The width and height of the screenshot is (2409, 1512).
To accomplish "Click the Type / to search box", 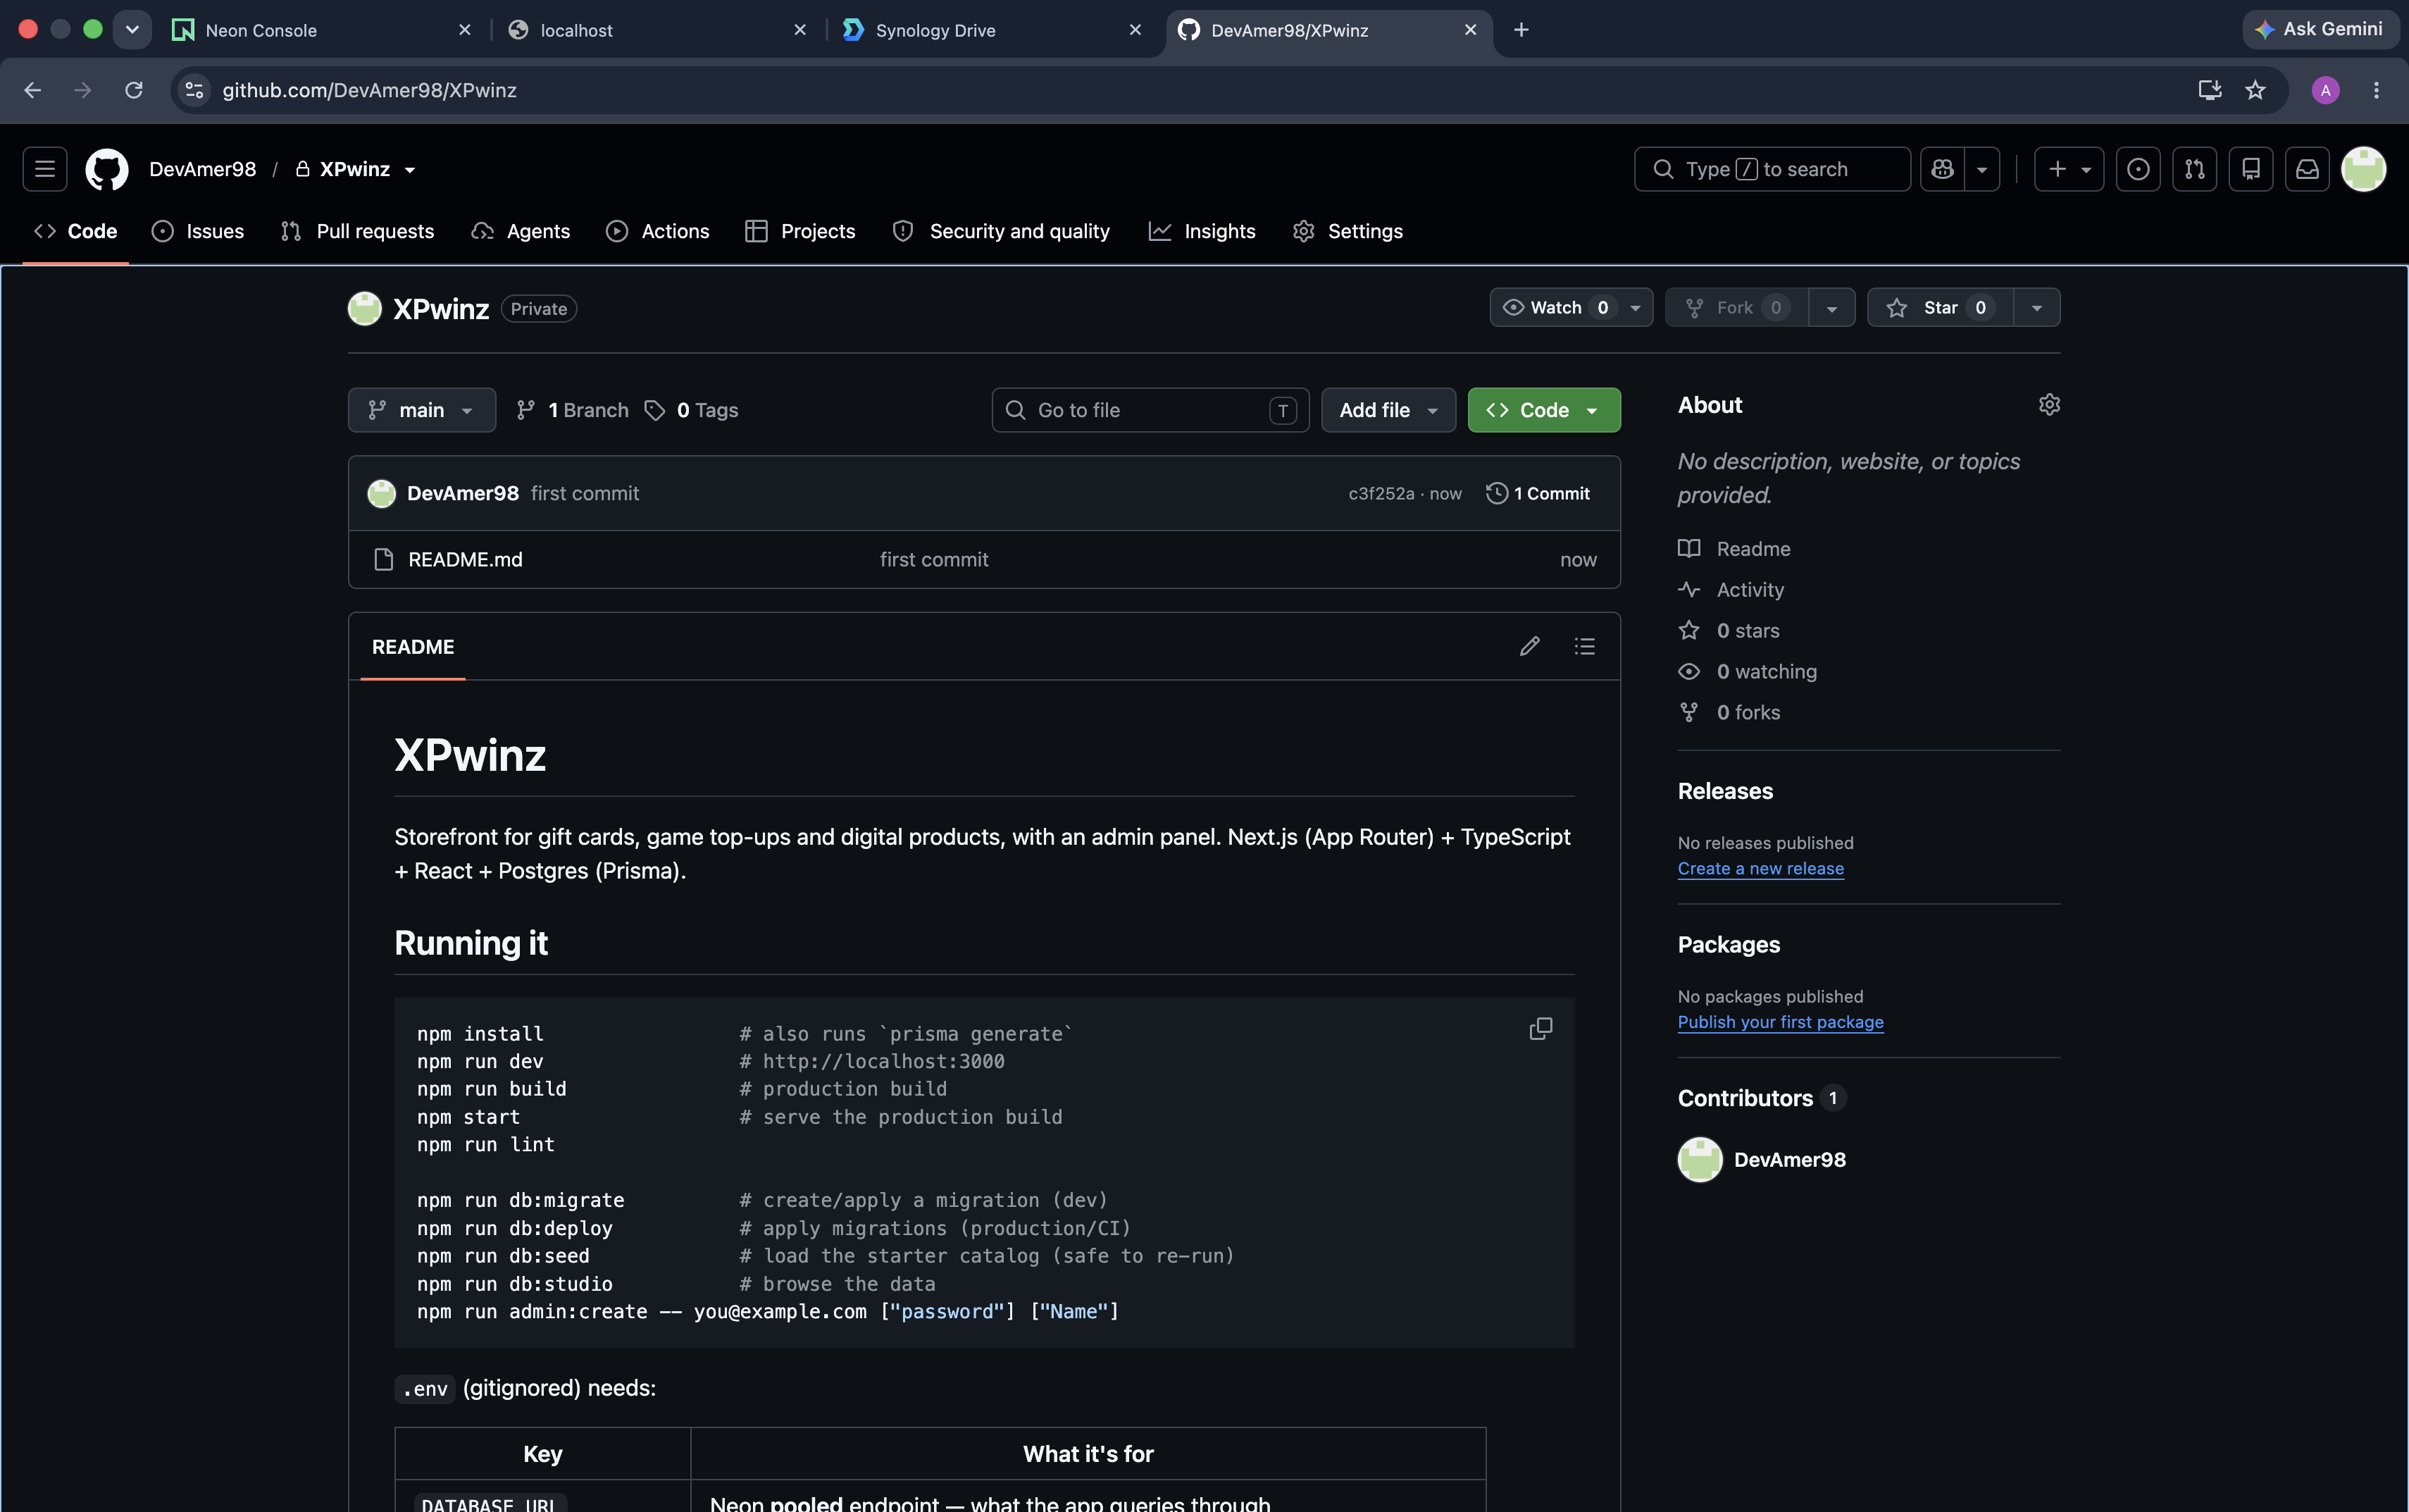I will (1772, 169).
